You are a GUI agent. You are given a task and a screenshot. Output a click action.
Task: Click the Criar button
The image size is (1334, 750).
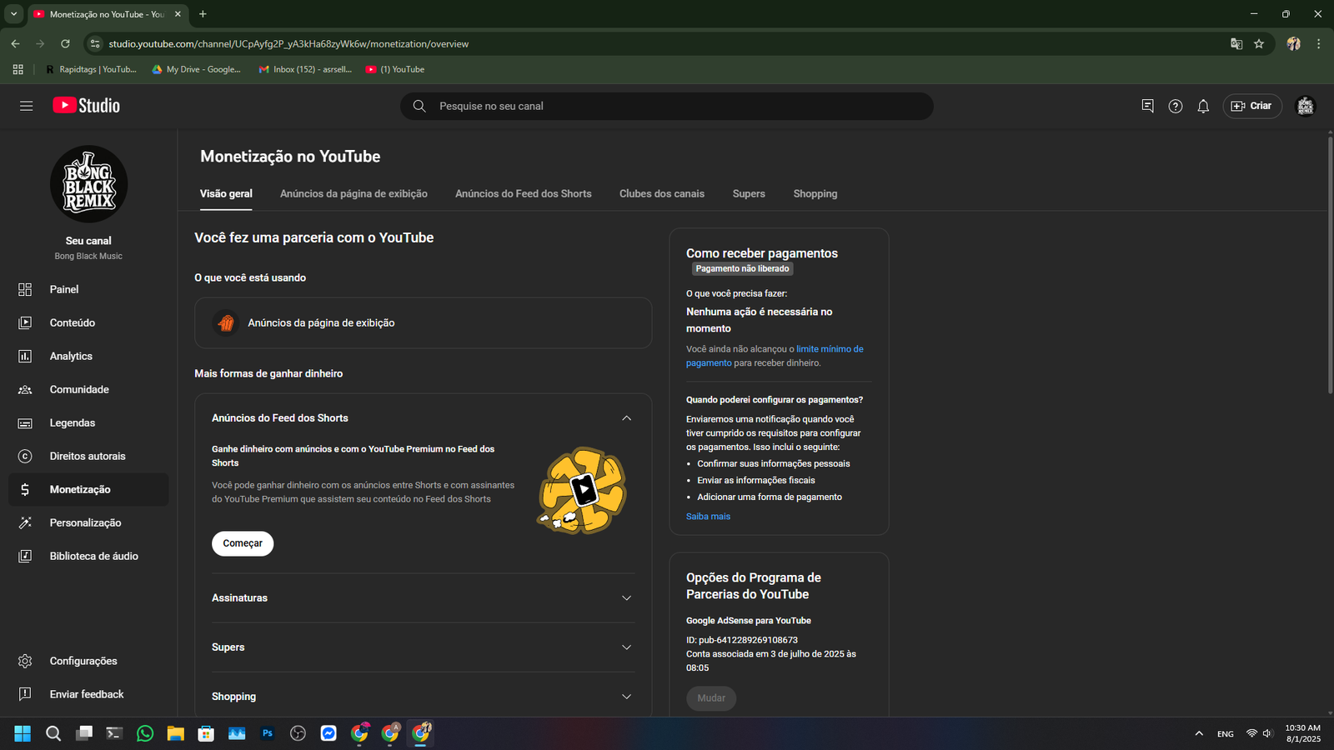tap(1252, 106)
